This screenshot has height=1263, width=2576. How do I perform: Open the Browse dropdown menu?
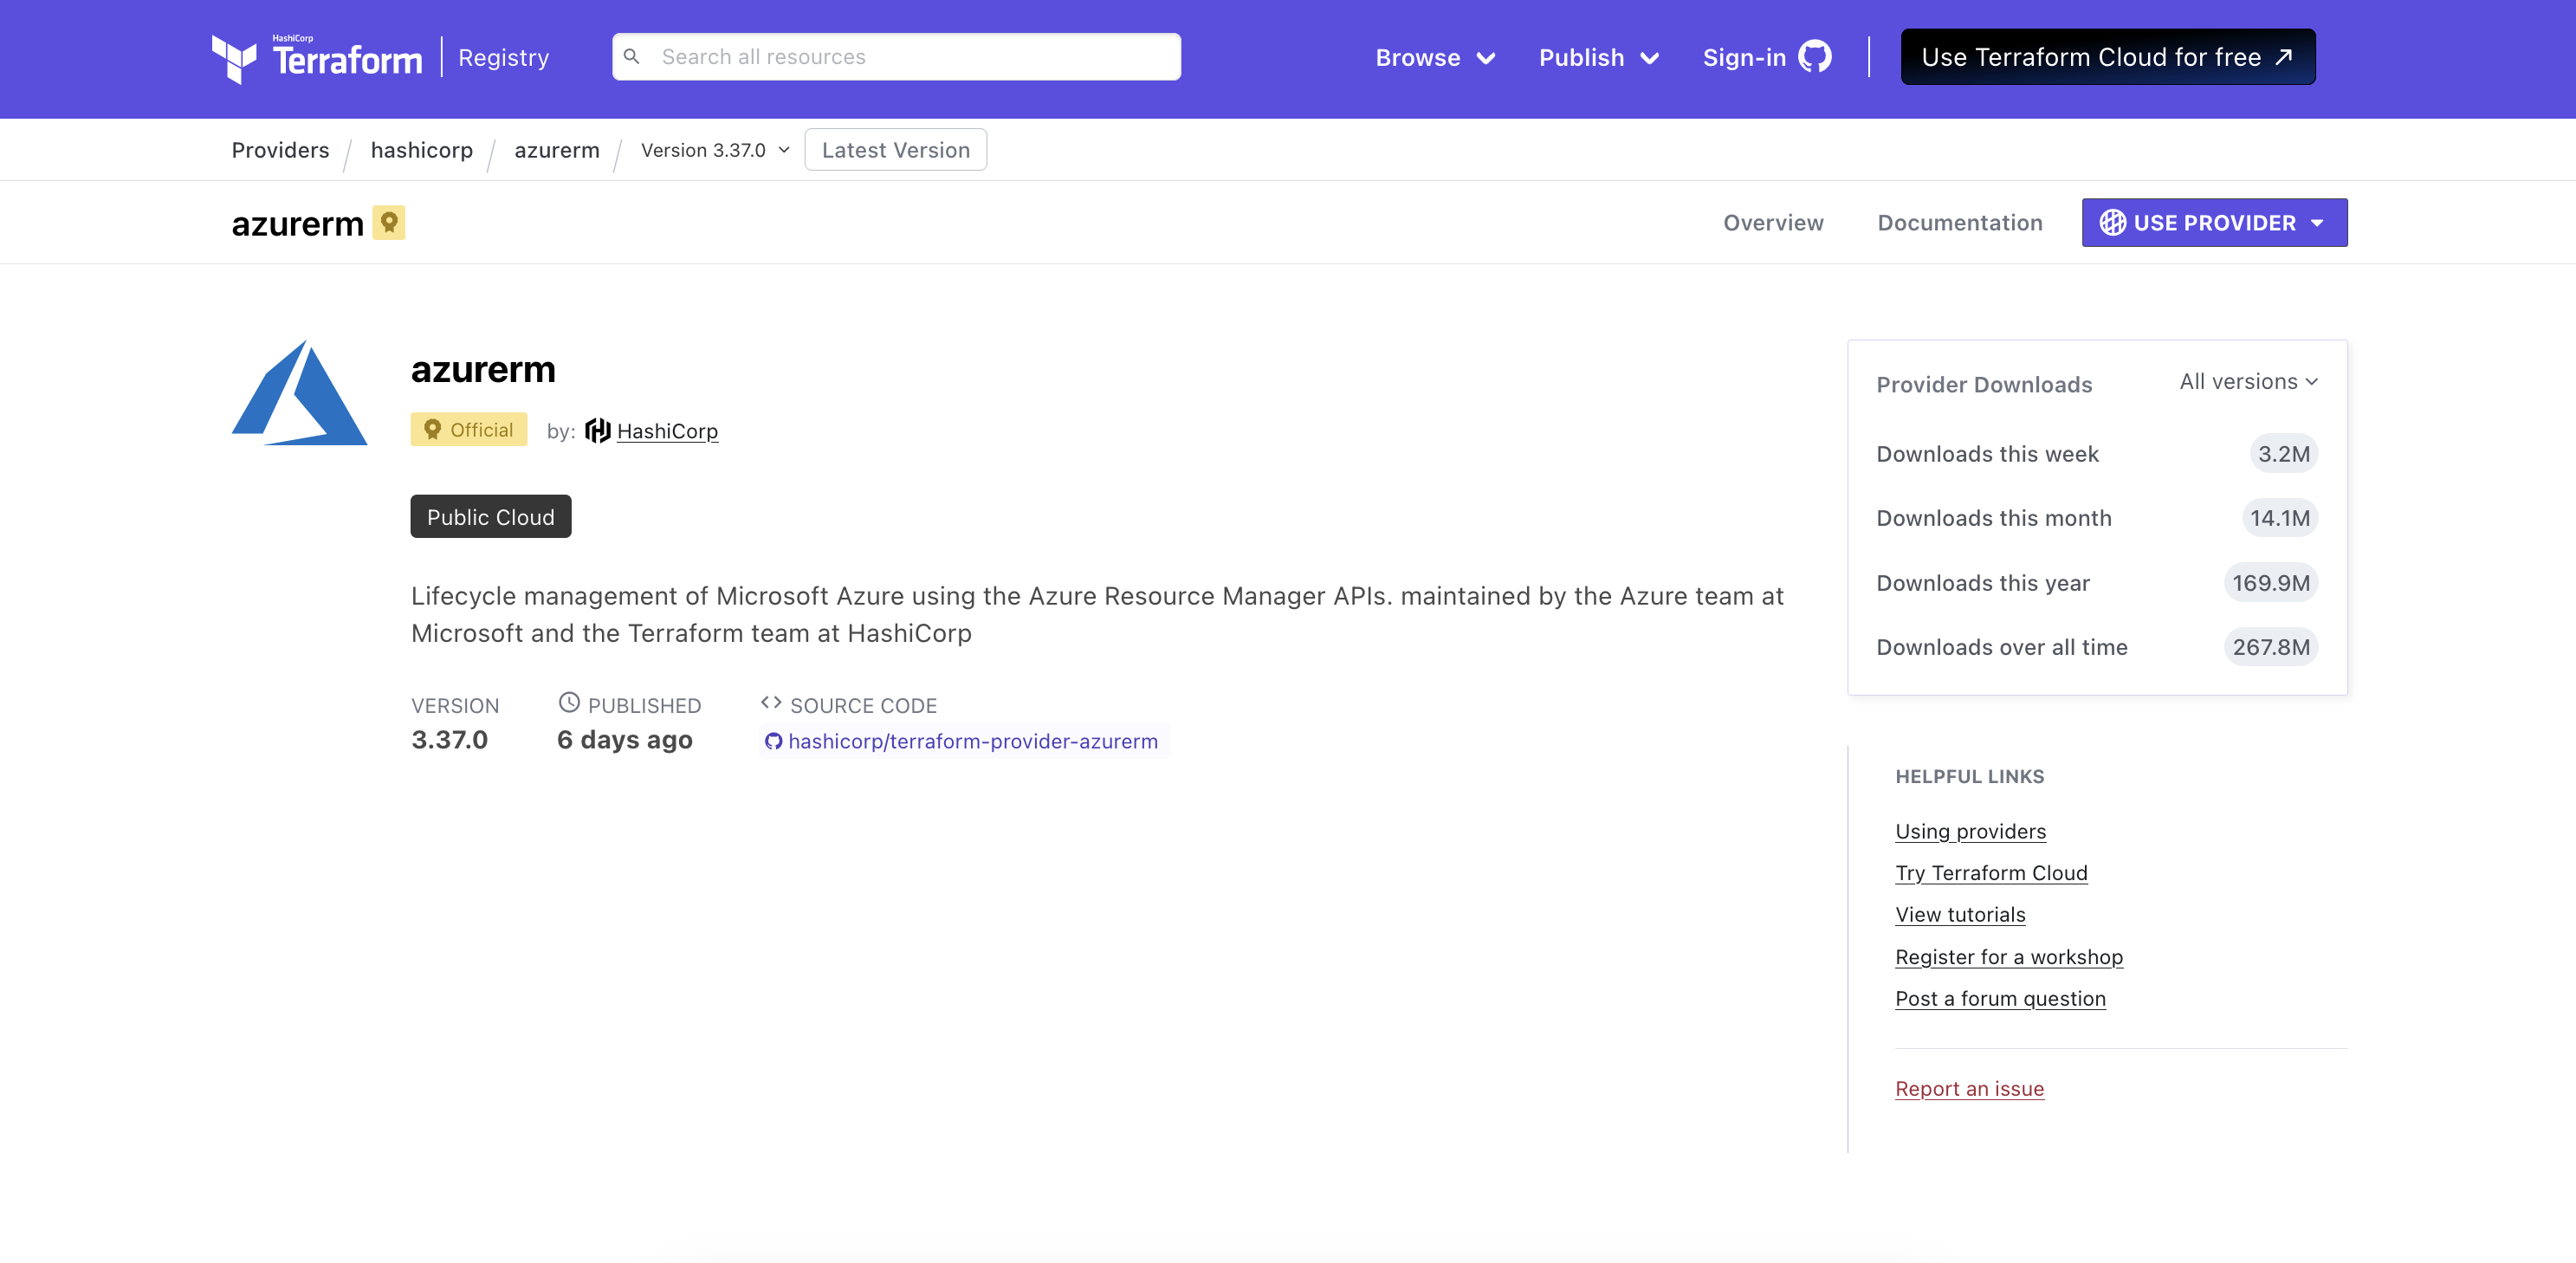[1435, 58]
